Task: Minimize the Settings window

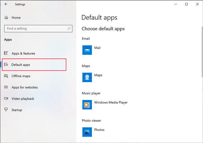Action: 175,4
